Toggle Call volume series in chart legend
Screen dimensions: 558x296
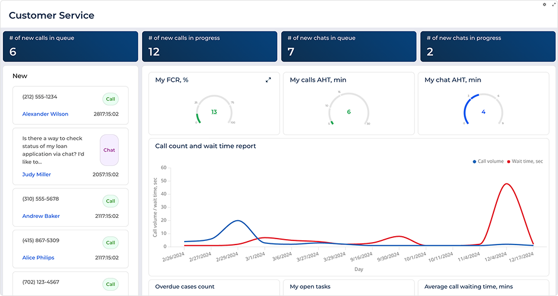point(489,161)
